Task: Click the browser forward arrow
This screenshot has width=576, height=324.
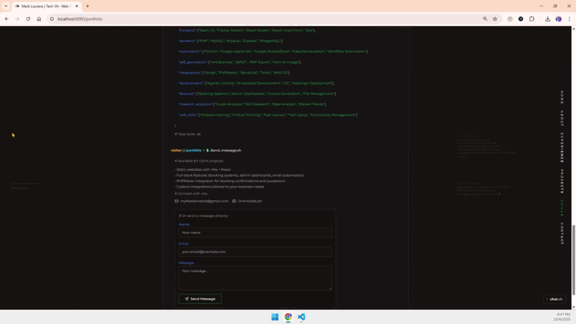Action: click(17, 19)
